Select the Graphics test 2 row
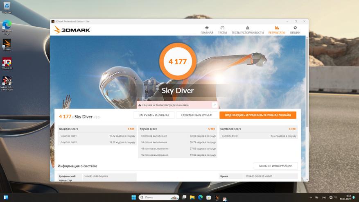Viewport: 359px width, 202px height. tap(97, 142)
